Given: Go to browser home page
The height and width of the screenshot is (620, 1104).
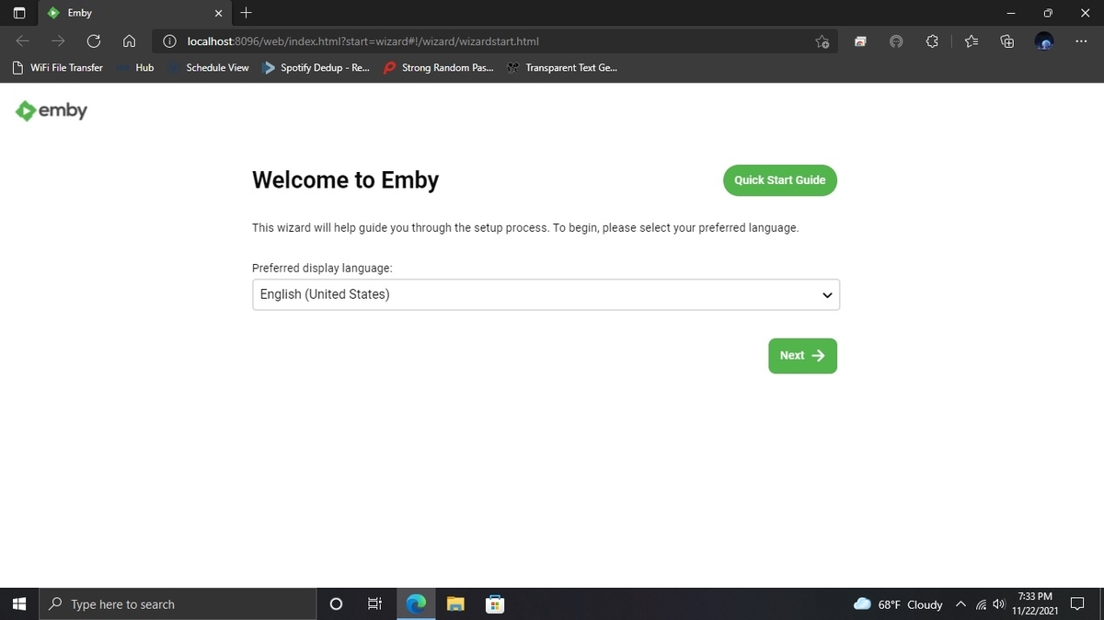Looking at the screenshot, I should coord(130,41).
